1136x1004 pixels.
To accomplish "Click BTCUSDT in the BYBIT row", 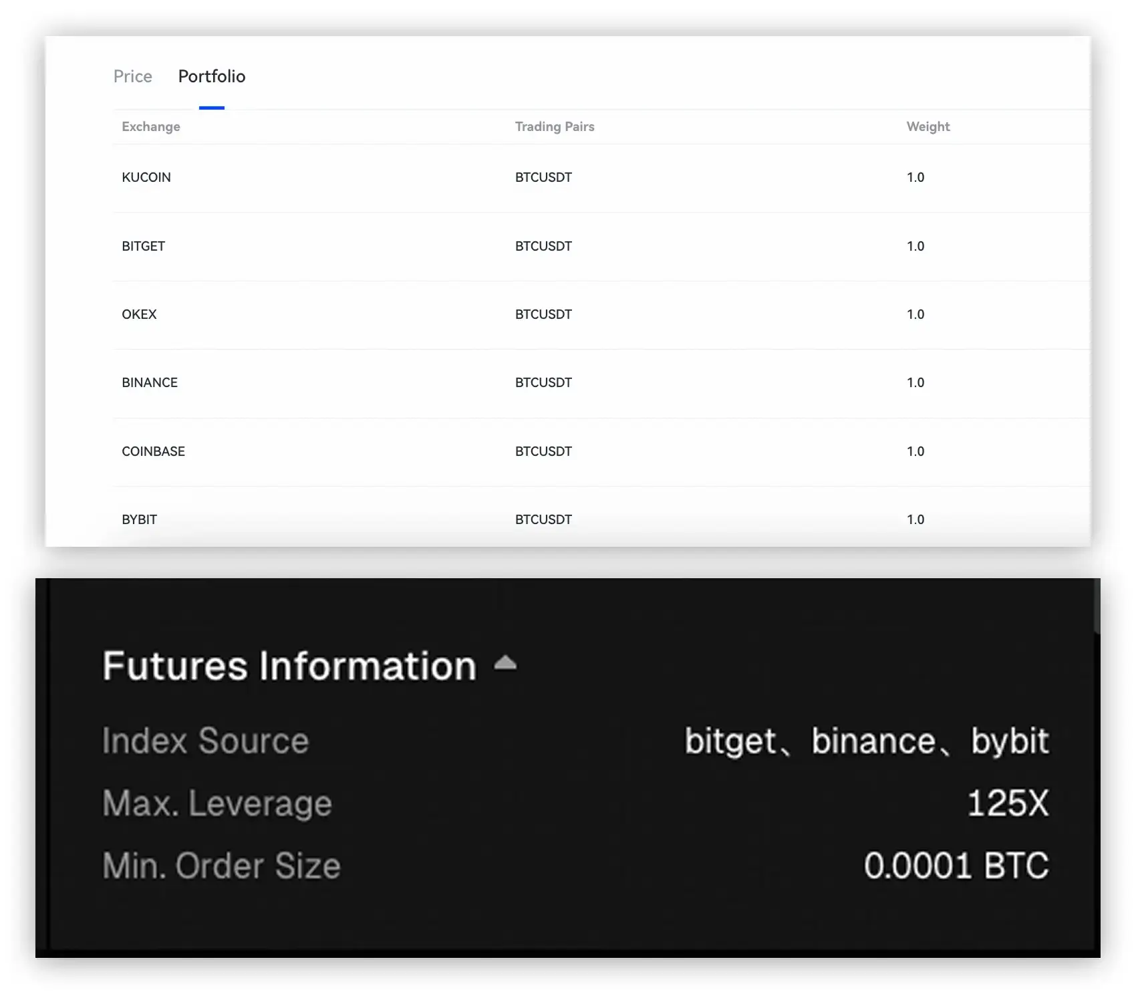I will 543,519.
